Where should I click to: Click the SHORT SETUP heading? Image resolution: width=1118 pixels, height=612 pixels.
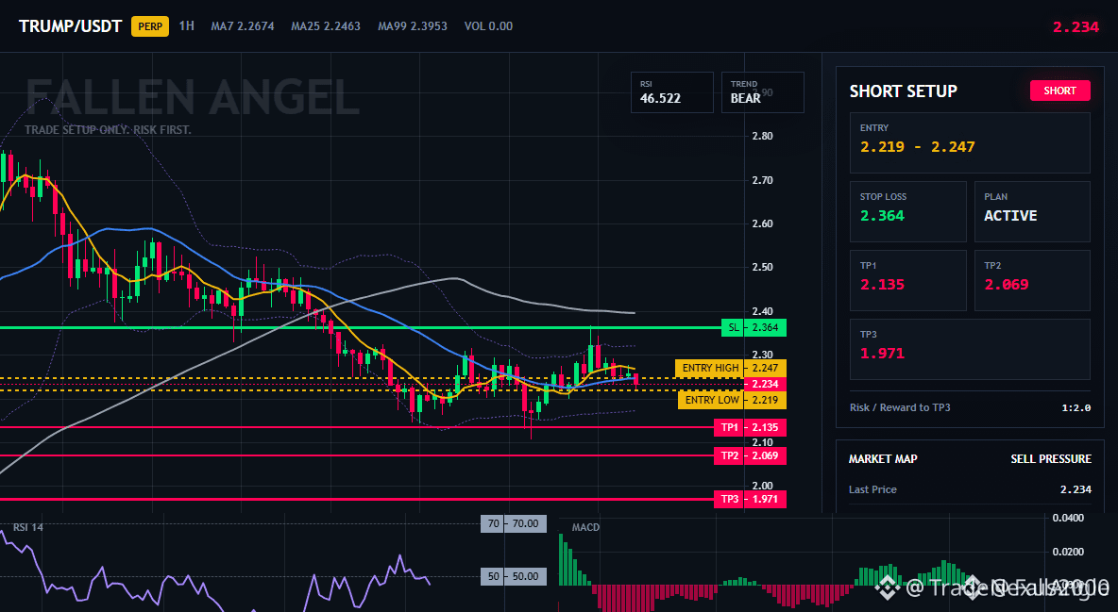(x=903, y=91)
